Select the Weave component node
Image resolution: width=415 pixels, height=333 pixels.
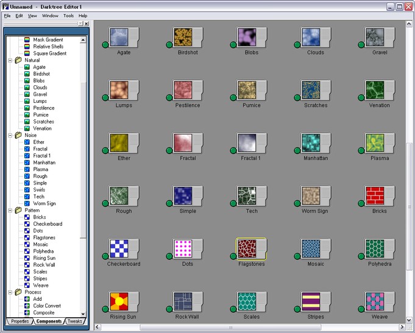pos(380,302)
